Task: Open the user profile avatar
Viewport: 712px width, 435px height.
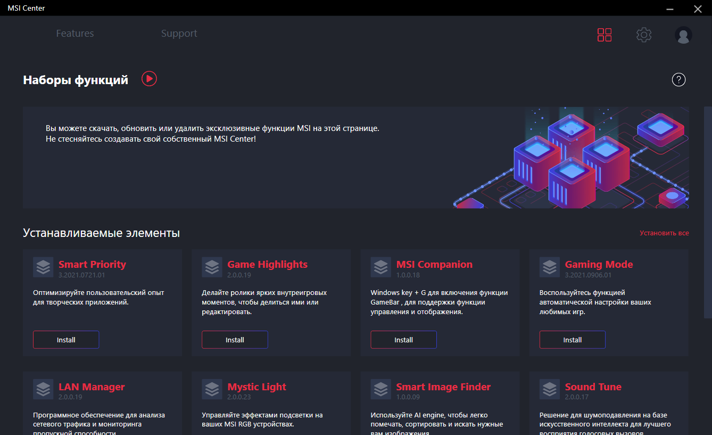Action: [x=683, y=35]
